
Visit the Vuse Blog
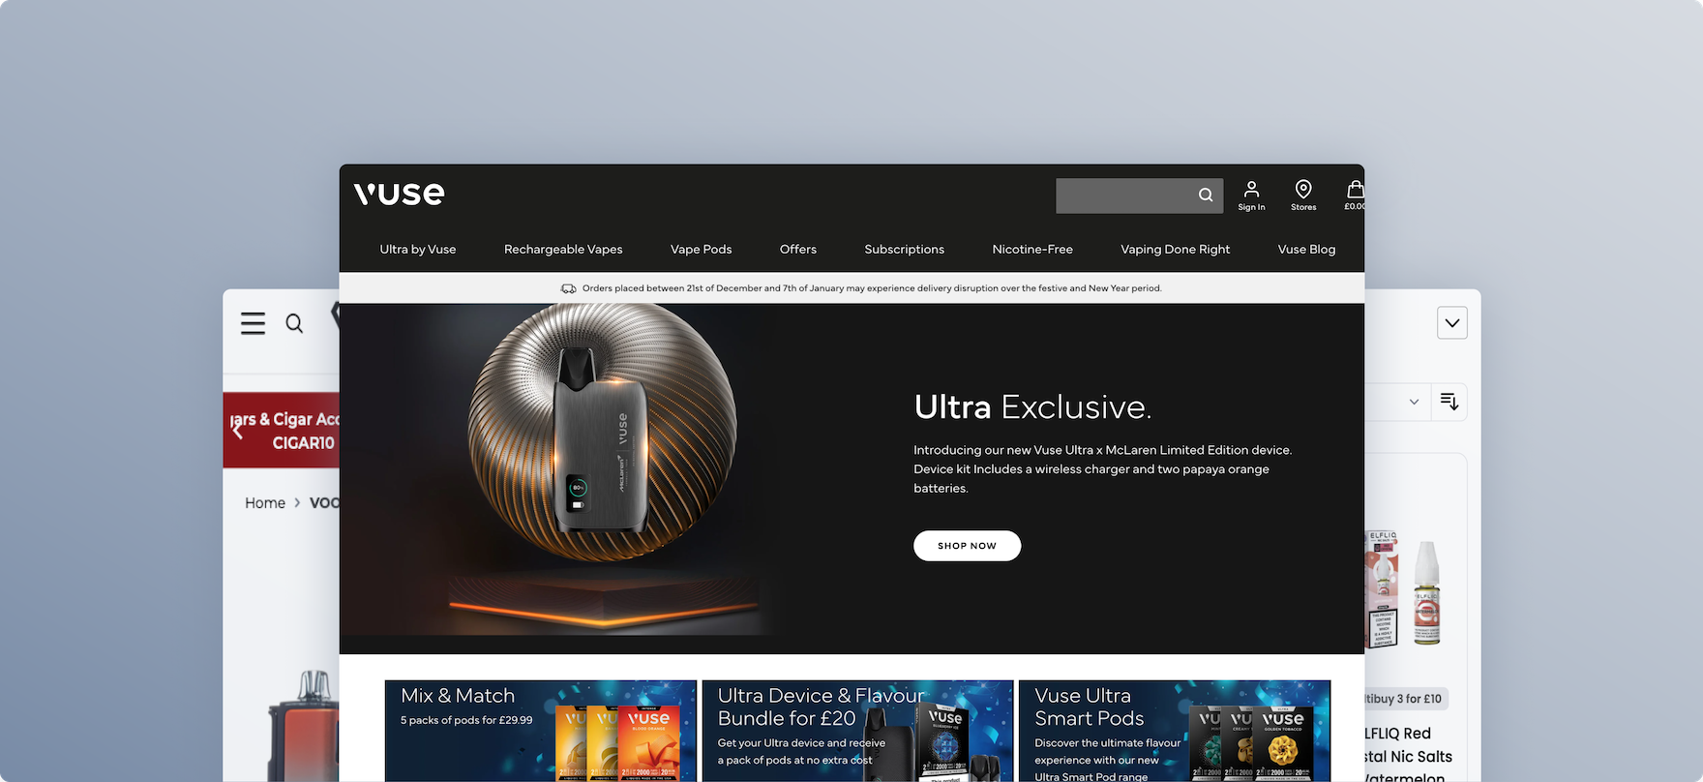1306,250
